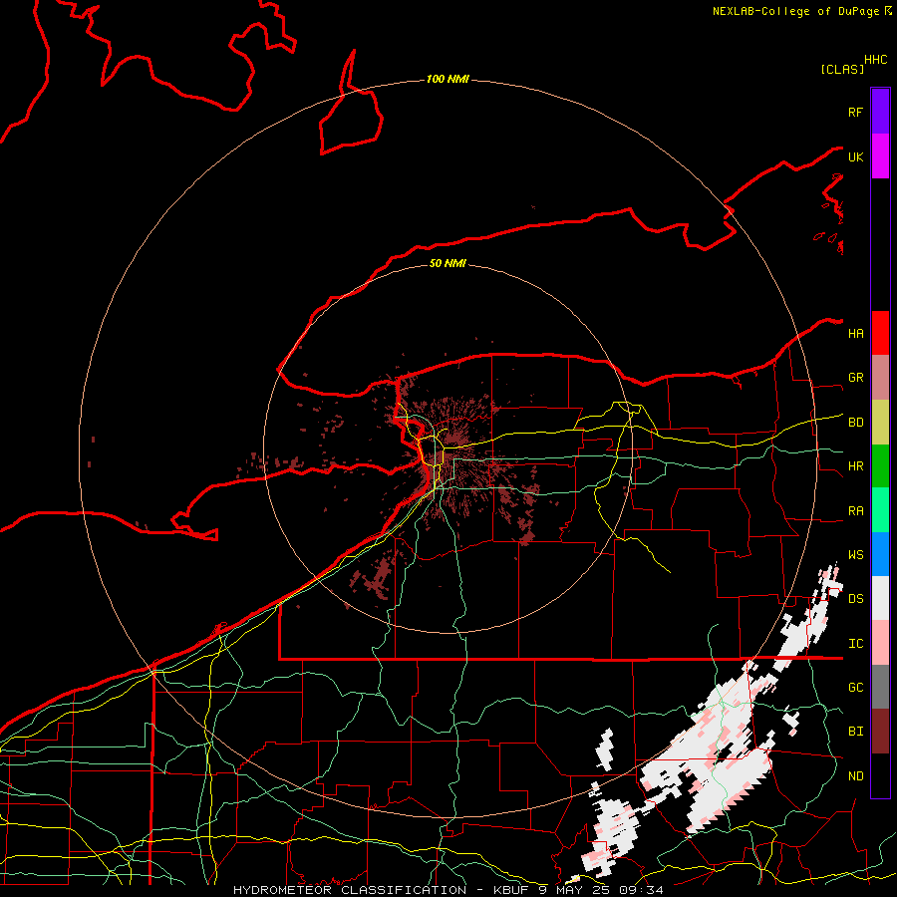Pick the RA bright green legend swatch

tap(880, 510)
